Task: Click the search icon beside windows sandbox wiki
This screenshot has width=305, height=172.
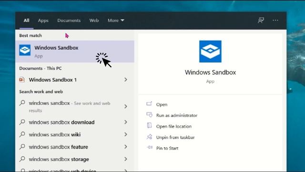Action: point(22,134)
